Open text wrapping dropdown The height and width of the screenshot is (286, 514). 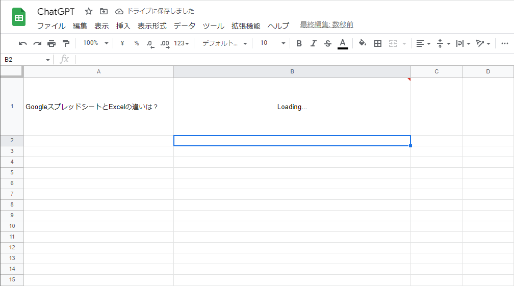tap(463, 43)
